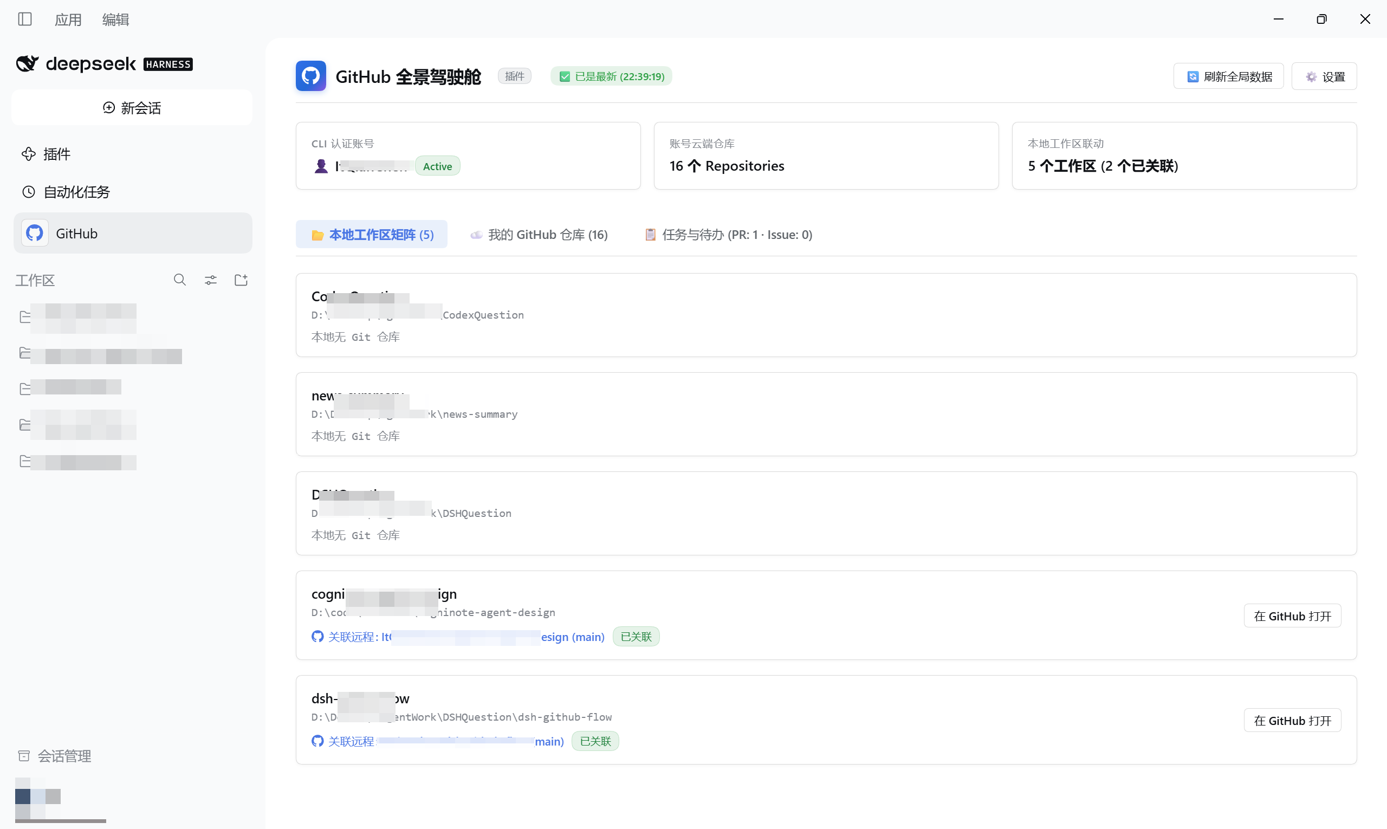Image resolution: width=1387 pixels, height=829 pixels.
Task: Open the third workspace folder in sidebar
Action: point(70,388)
